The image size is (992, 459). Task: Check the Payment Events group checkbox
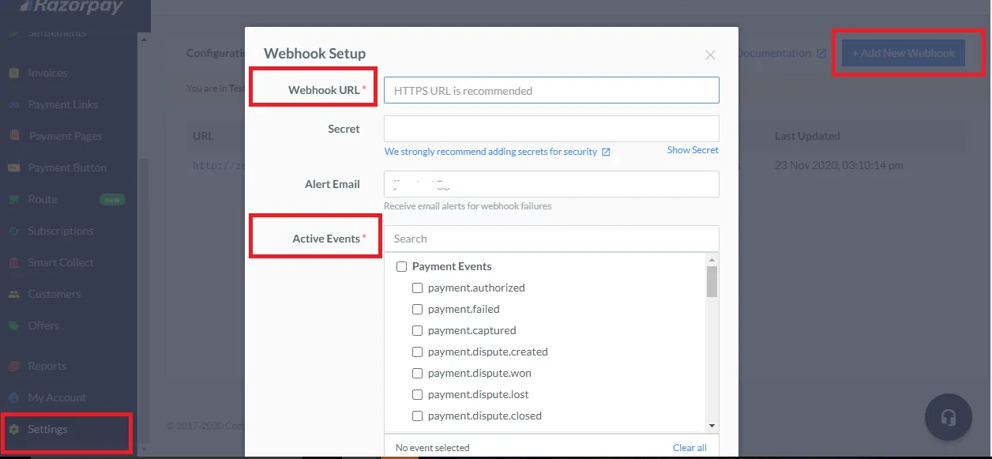point(401,267)
